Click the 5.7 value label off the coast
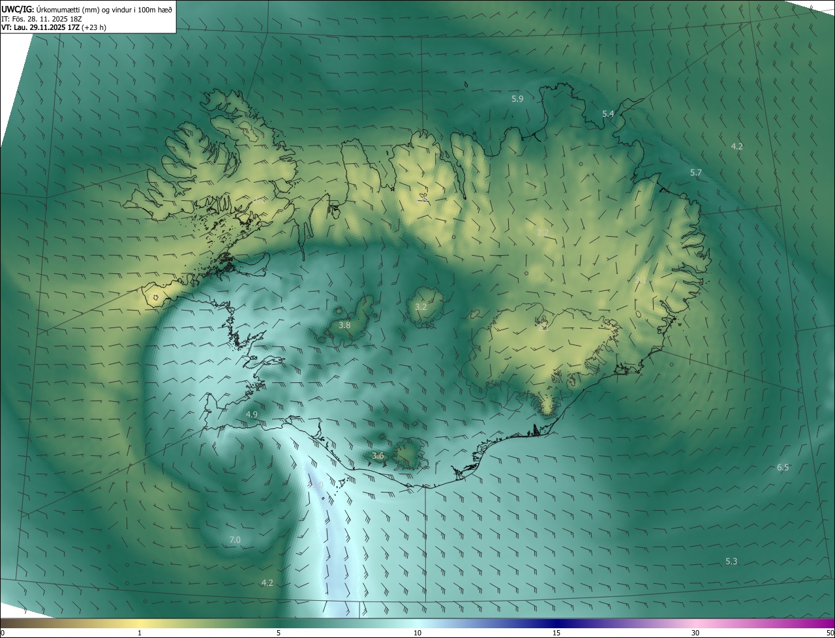The image size is (835, 638). pos(696,173)
